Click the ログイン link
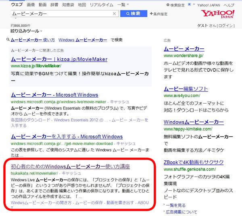This screenshot has height=216, width=242. 225,26
